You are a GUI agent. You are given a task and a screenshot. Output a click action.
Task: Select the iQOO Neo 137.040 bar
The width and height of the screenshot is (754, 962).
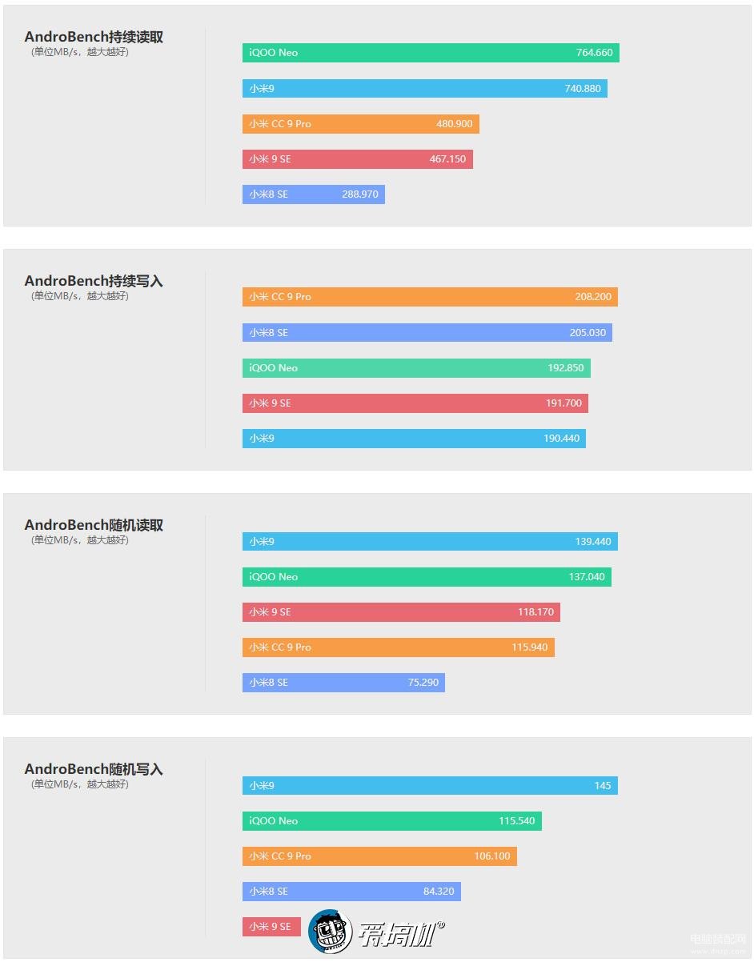427,577
